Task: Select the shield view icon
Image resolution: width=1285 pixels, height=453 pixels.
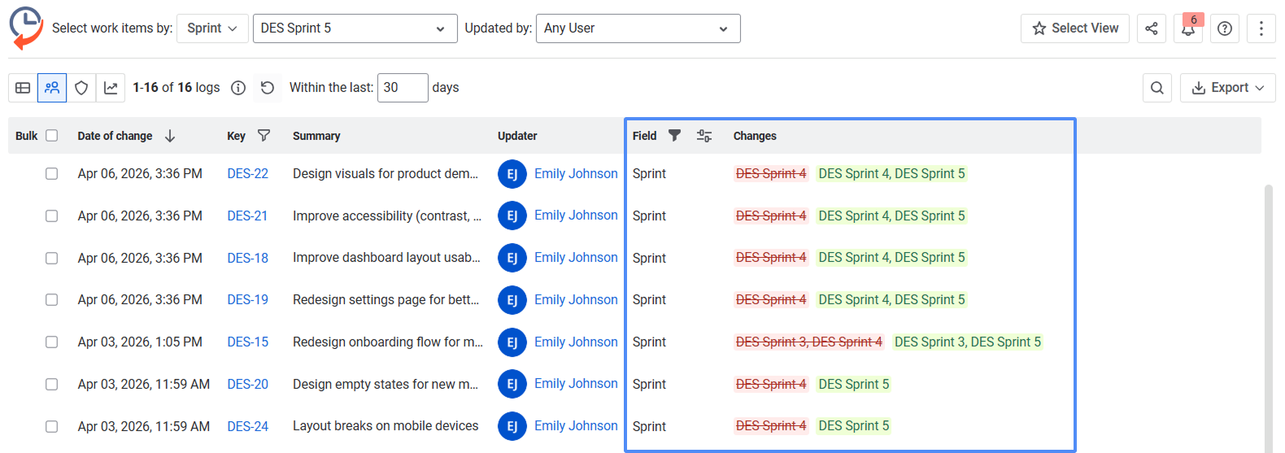Action: coord(81,88)
